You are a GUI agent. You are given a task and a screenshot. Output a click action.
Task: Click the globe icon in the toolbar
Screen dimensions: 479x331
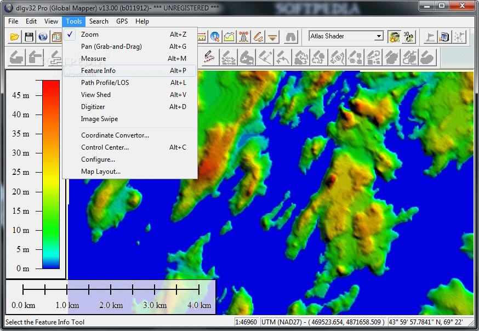[x=43, y=37]
